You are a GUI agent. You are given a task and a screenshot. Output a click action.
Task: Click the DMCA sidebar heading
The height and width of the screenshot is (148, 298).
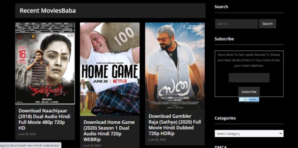click(x=220, y=147)
